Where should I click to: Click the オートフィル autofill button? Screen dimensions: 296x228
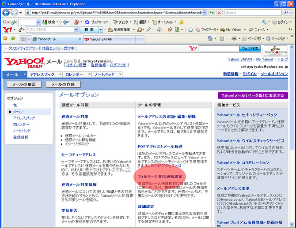tap(163, 22)
